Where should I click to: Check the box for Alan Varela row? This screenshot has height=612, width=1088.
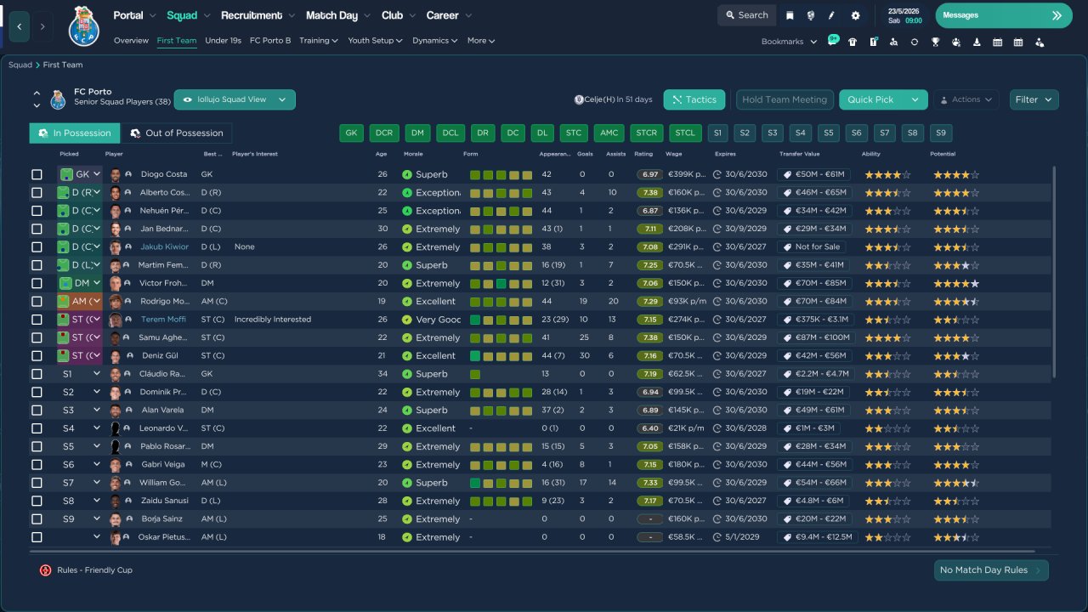(37, 411)
